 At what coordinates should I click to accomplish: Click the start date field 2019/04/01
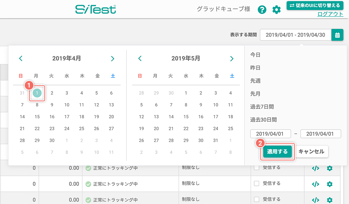tap(270, 134)
